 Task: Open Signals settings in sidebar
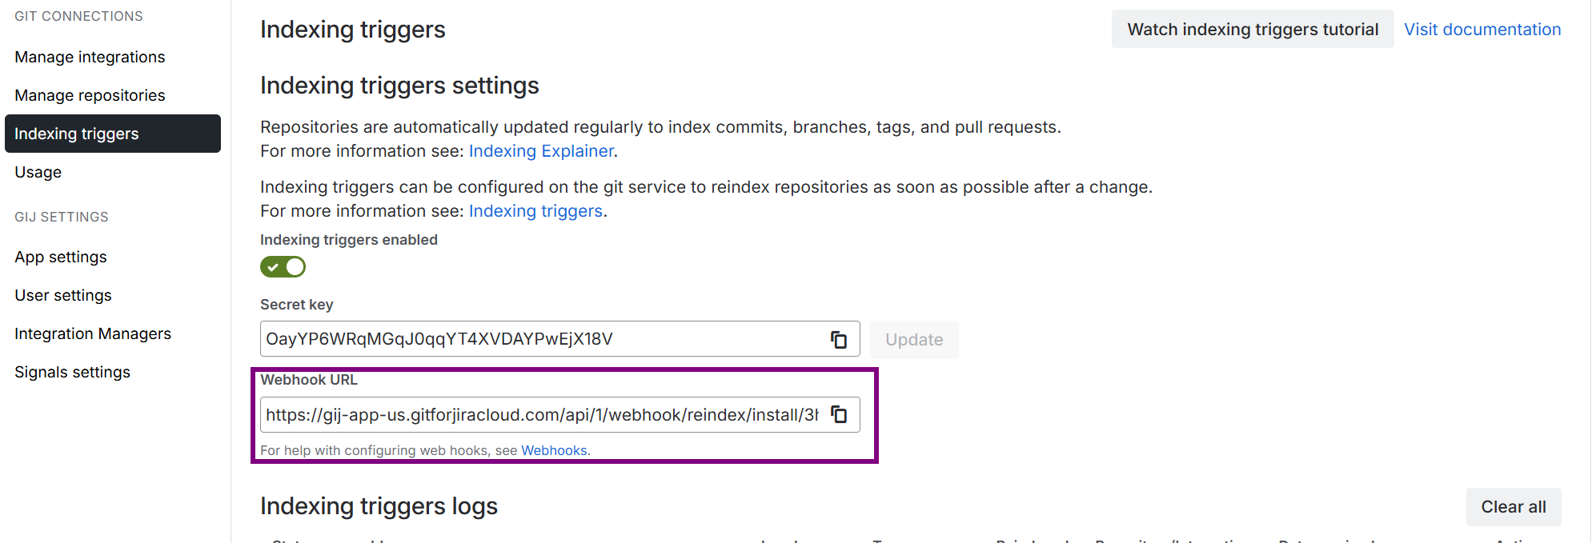[x=72, y=372]
